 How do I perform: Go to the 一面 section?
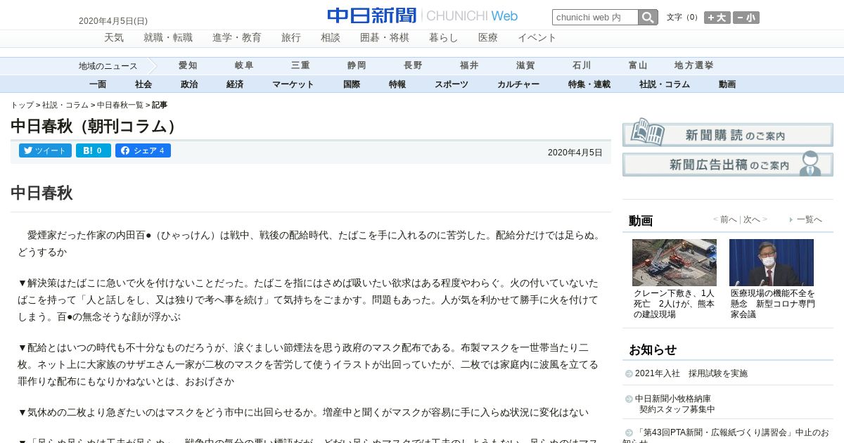[98, 84]
